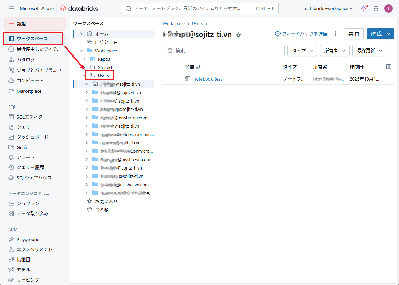Click the 新規 create button
Viewport: 399px width, 285px height.
click(35, 24)
